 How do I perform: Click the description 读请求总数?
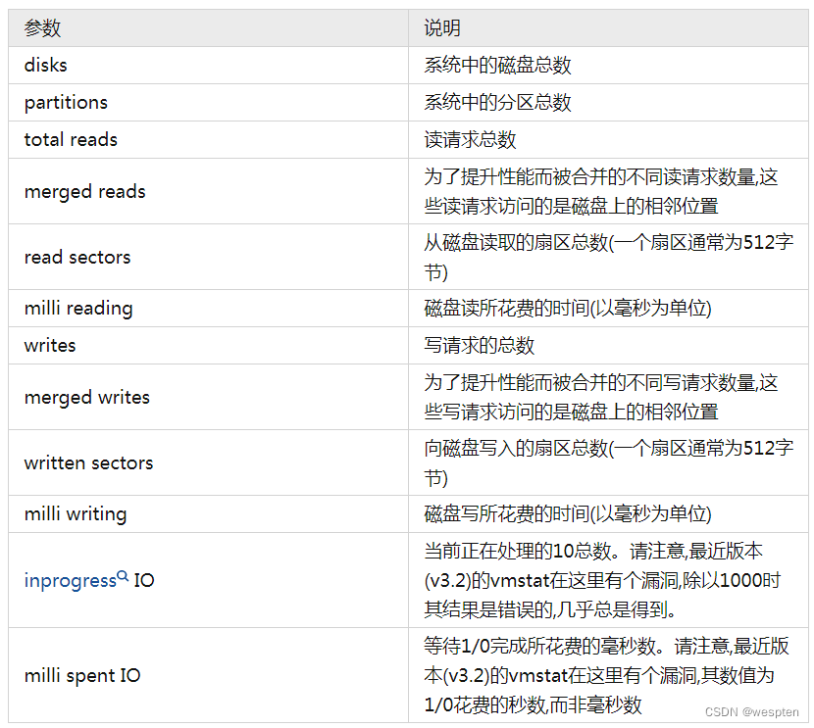[470, 140]
